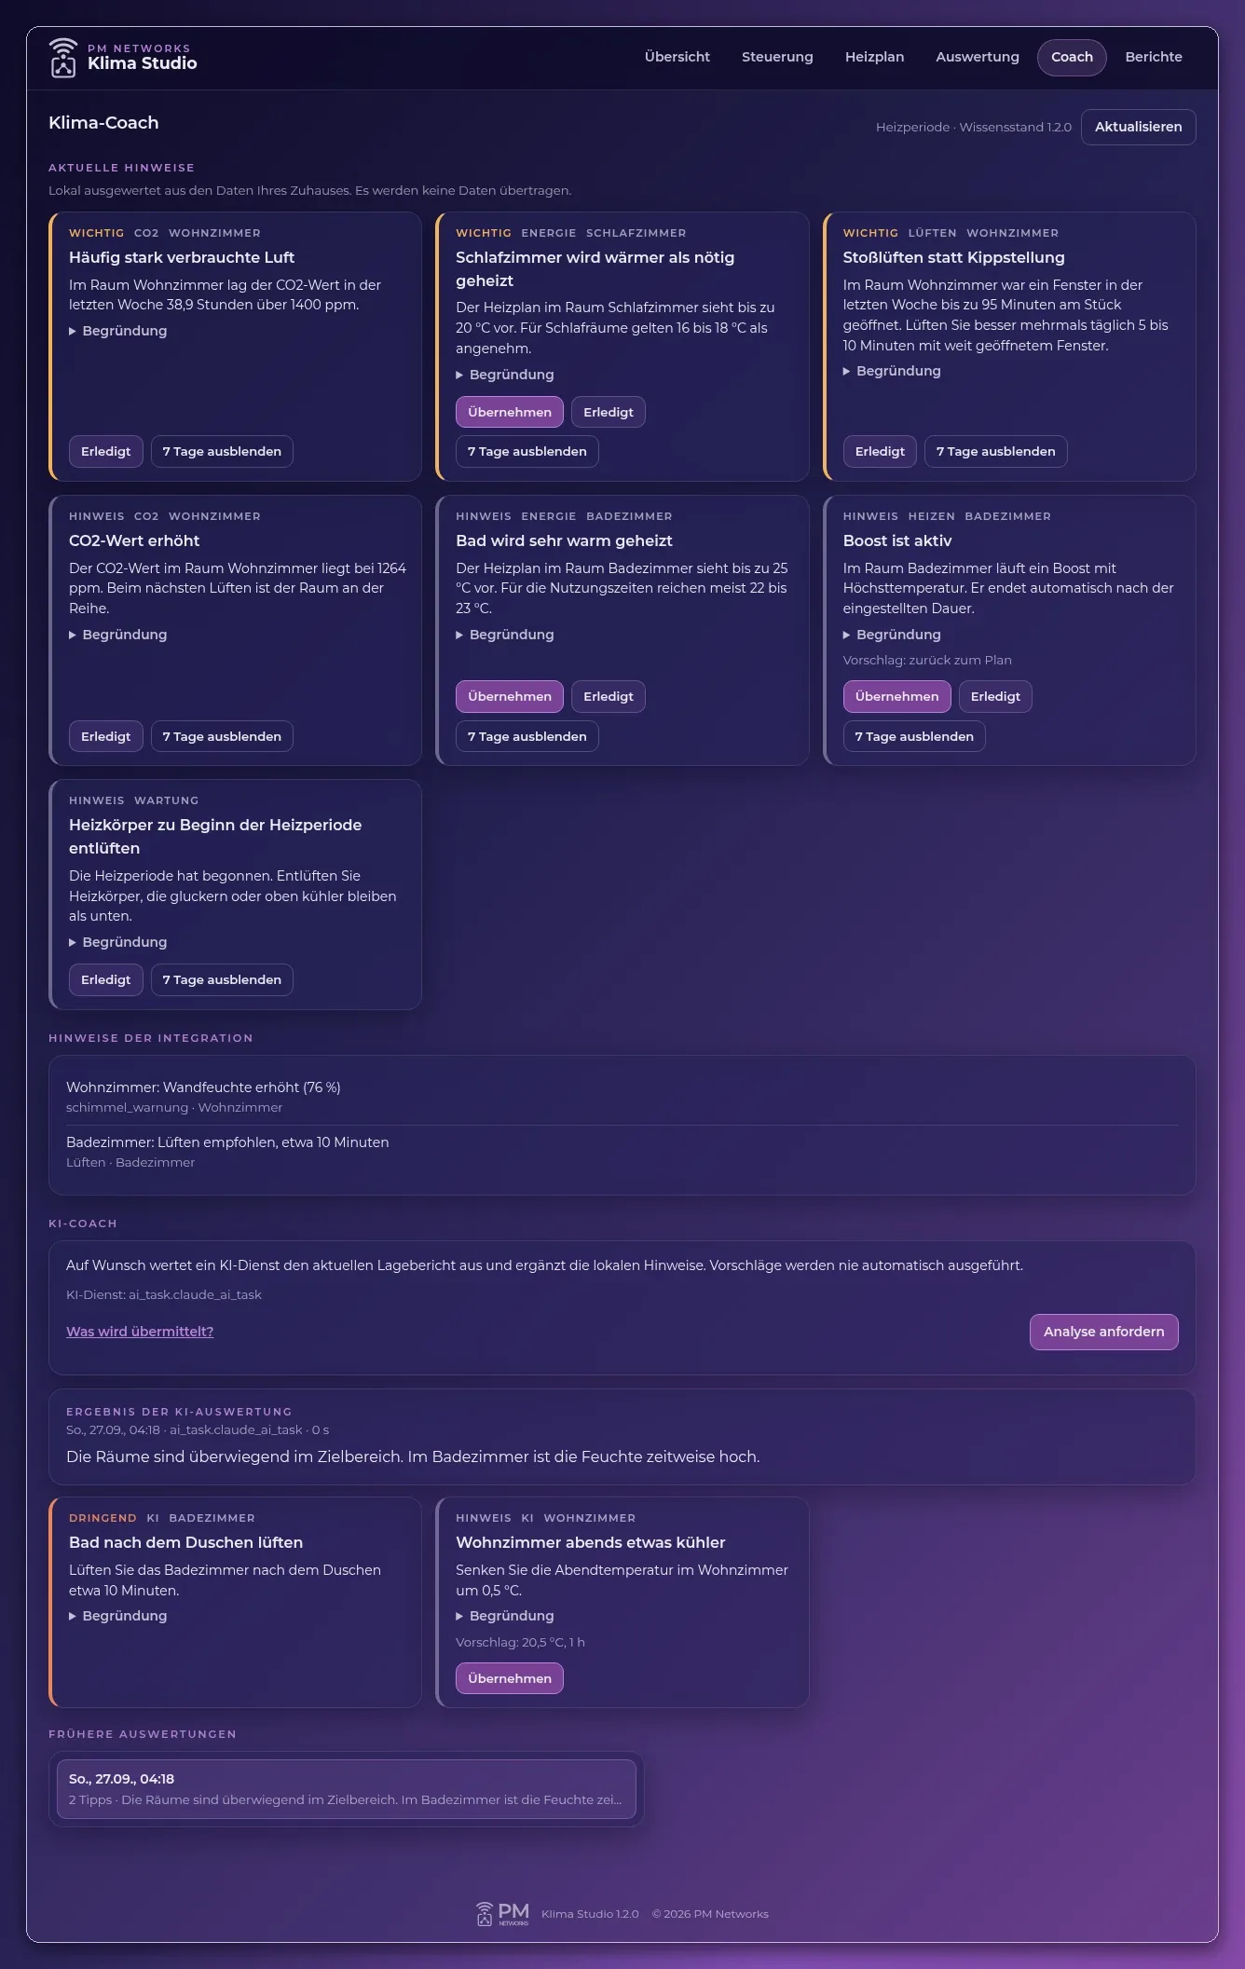This screenshot has width=1245, height=1969.
Task: Click 'Vorschlag: 20,5 °C, 1 h' text
Action: point(520,1642)
